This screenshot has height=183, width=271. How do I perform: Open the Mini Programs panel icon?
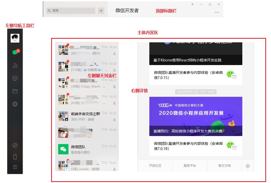[x=15, y=145]
